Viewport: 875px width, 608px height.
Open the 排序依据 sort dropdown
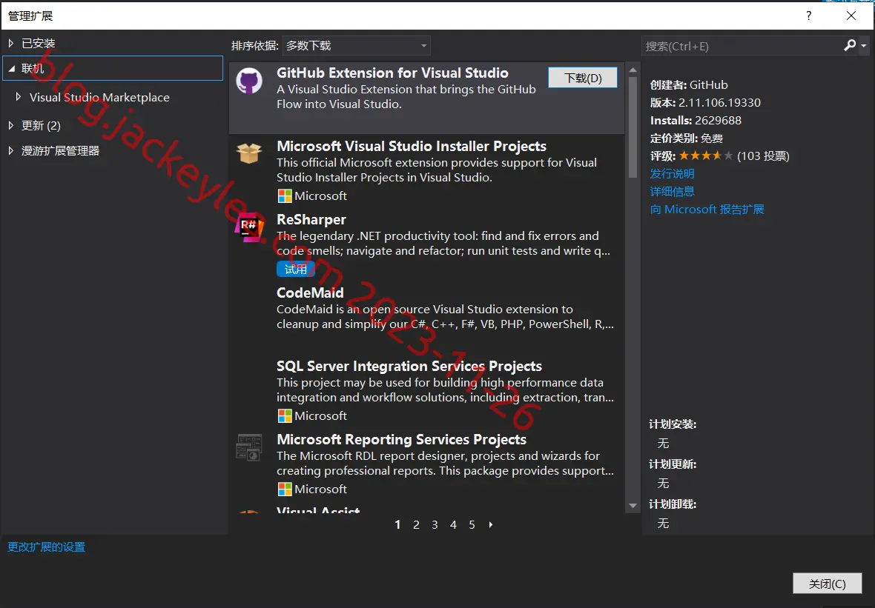coord(357,46)
